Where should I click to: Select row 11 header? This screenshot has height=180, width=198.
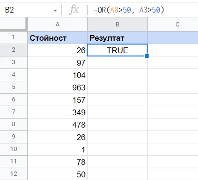pyautogui.click(x=13, y=162)
